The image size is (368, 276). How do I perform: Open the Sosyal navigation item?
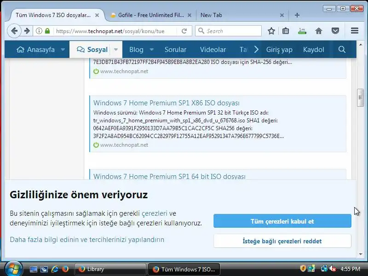pyautogui.click(x=92, y=50)
